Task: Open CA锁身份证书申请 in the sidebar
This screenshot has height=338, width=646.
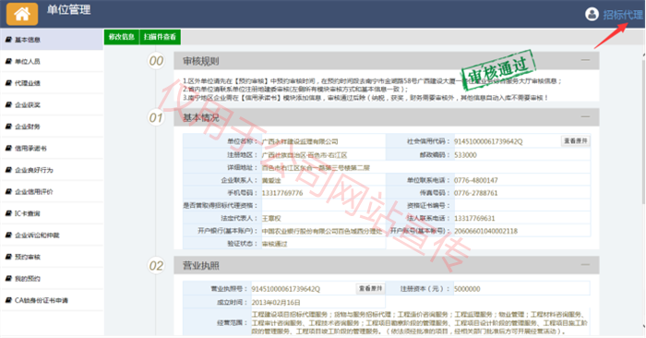Action: pyautogui.click(x=52, y=300)
